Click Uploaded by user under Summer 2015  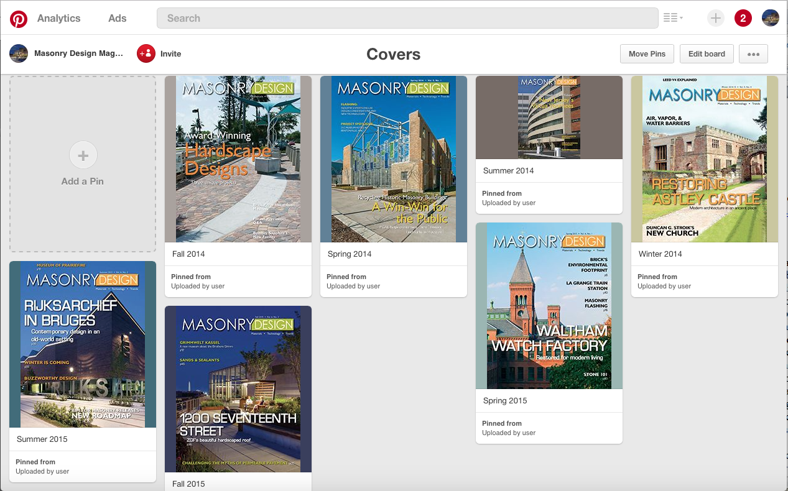click(42, 471)
